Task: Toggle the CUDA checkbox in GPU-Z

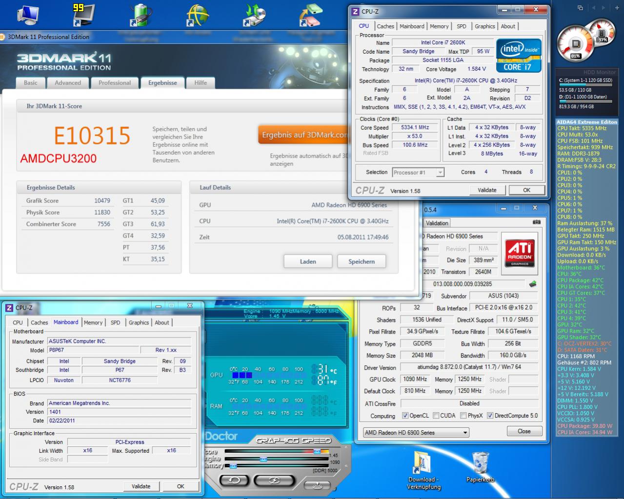Action: click(x=436, y=416)
